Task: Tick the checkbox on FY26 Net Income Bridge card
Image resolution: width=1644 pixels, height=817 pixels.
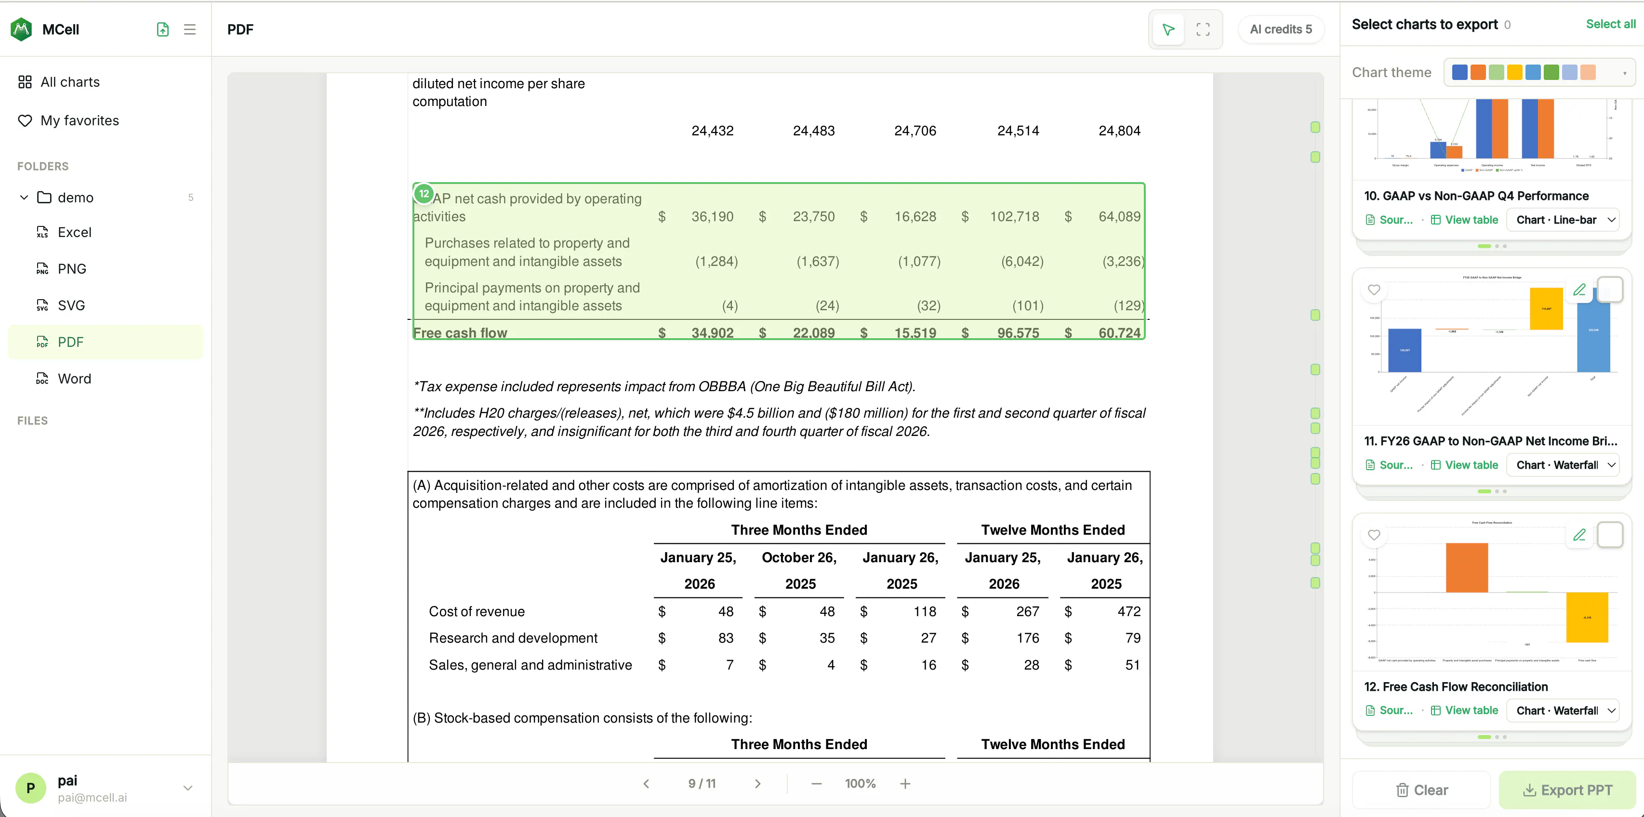Action: (1609, 290)
